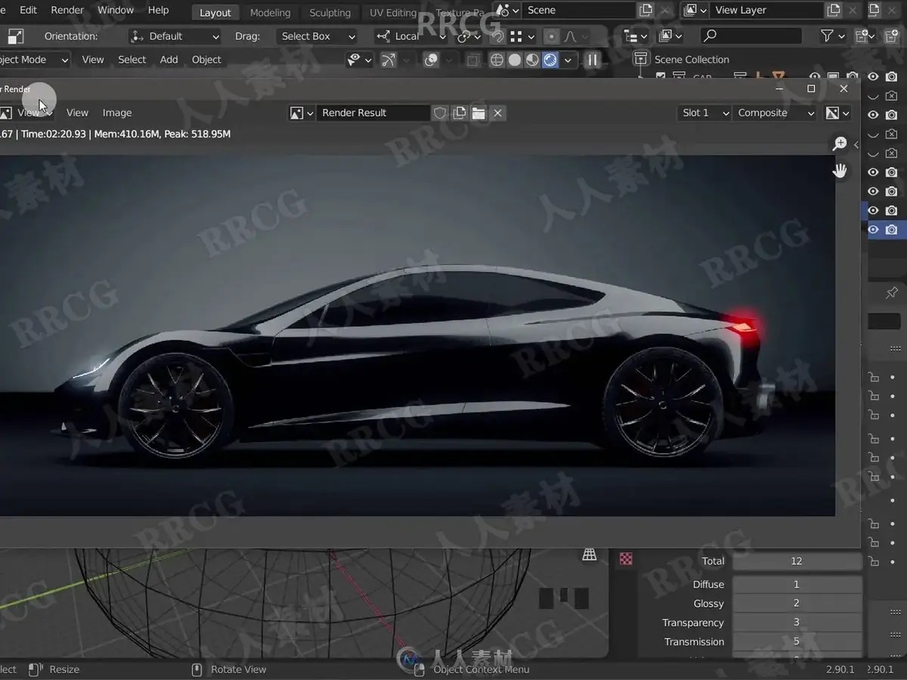Image resolution: width=907 pixels, height=680 pixels.
Task: Switch to the Modeling workspace tab
Action: (270, 12)
